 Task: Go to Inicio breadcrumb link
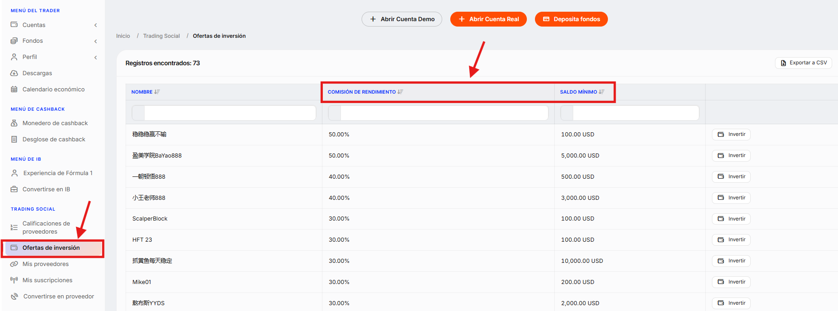[123, 36]
